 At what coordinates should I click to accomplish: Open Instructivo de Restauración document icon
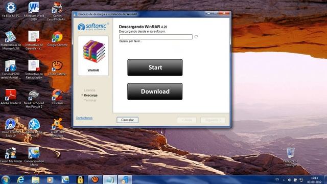pos(34,70)
